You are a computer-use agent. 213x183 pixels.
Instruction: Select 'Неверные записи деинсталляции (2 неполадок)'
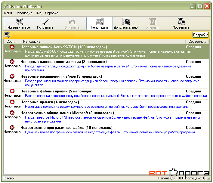click(63, 62)
